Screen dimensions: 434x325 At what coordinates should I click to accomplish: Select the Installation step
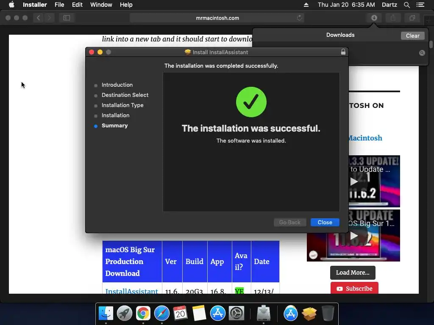click(115, 116)
